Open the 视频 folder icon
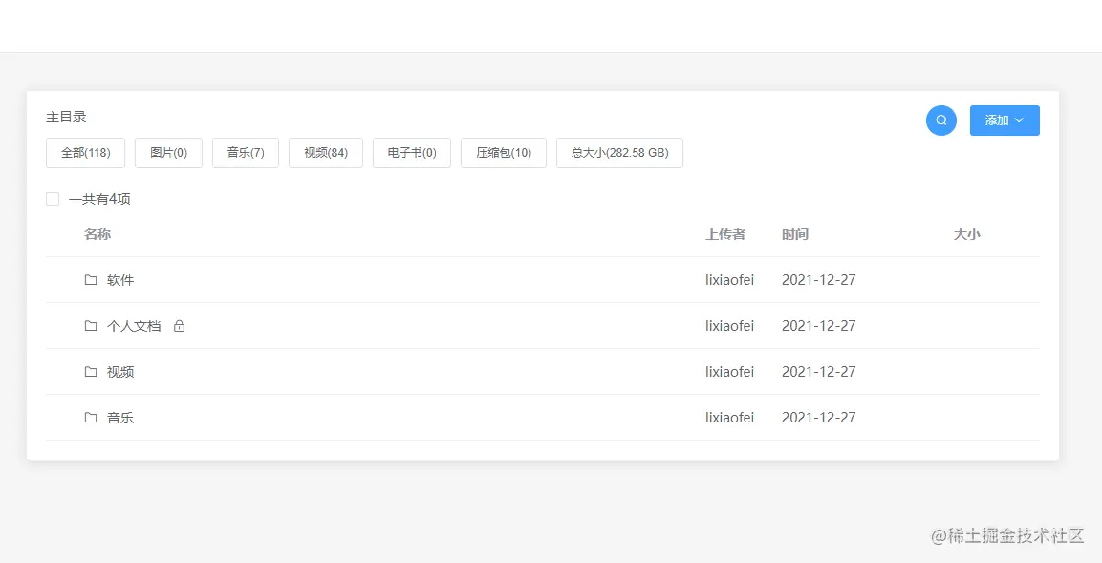Viewport: 1102px width, 563px height. [90, 372]
